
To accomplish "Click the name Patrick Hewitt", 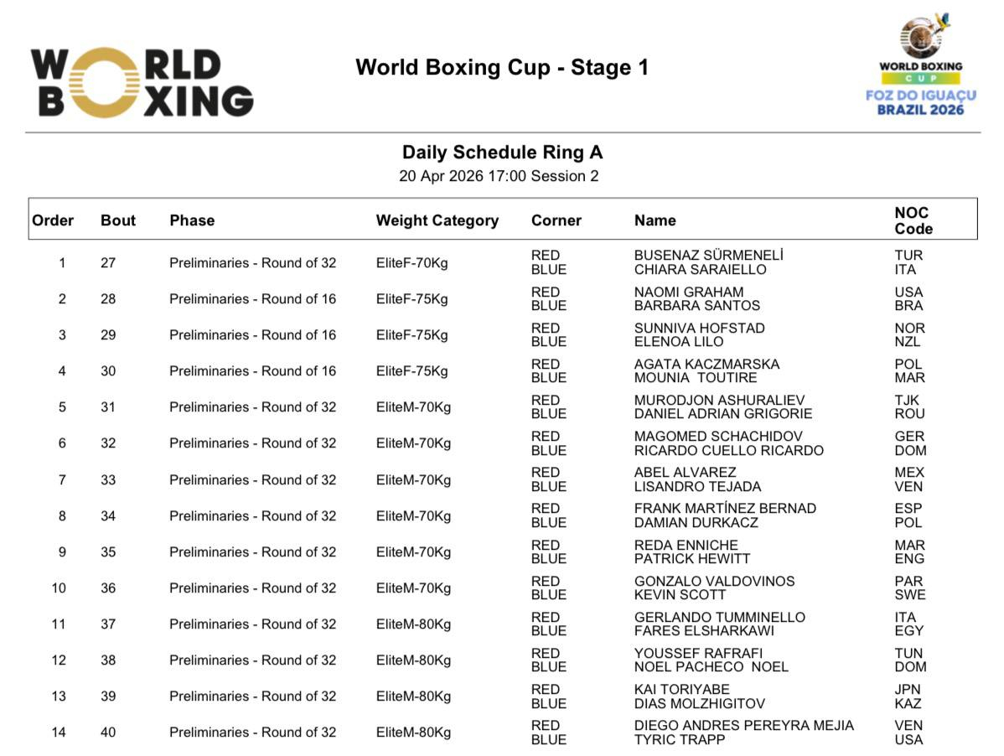I will [691, 559].
